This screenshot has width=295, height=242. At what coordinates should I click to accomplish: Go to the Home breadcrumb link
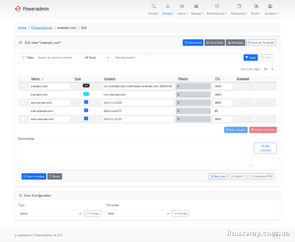click(22, 28)
